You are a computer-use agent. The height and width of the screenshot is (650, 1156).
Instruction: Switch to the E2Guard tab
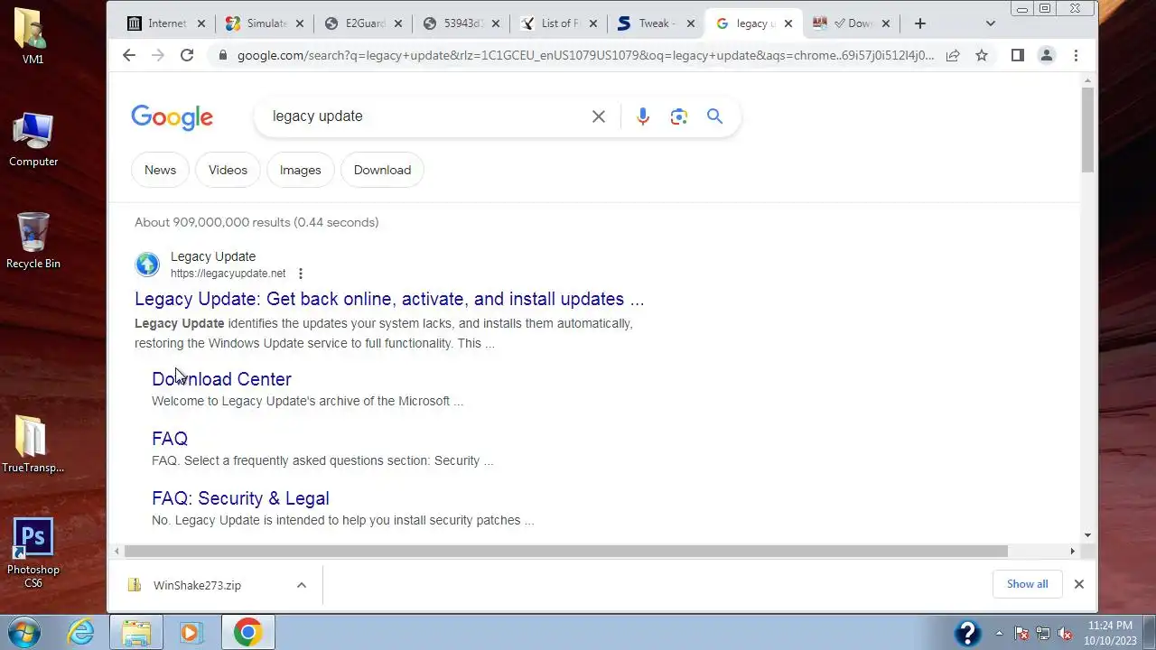pos(363,23)
